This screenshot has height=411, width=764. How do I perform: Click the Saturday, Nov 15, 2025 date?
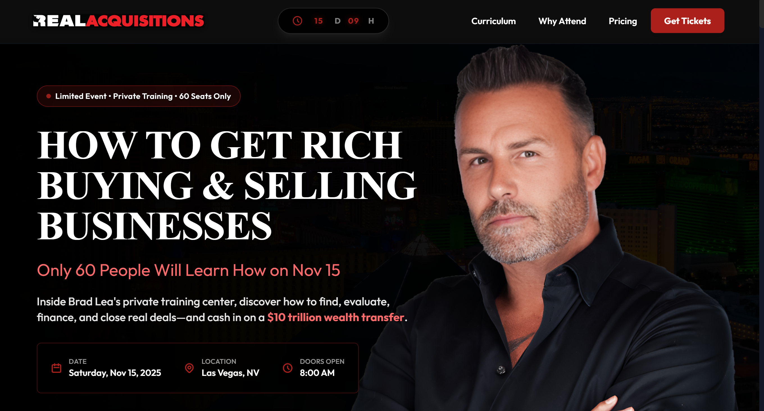(x=115, y=373)
